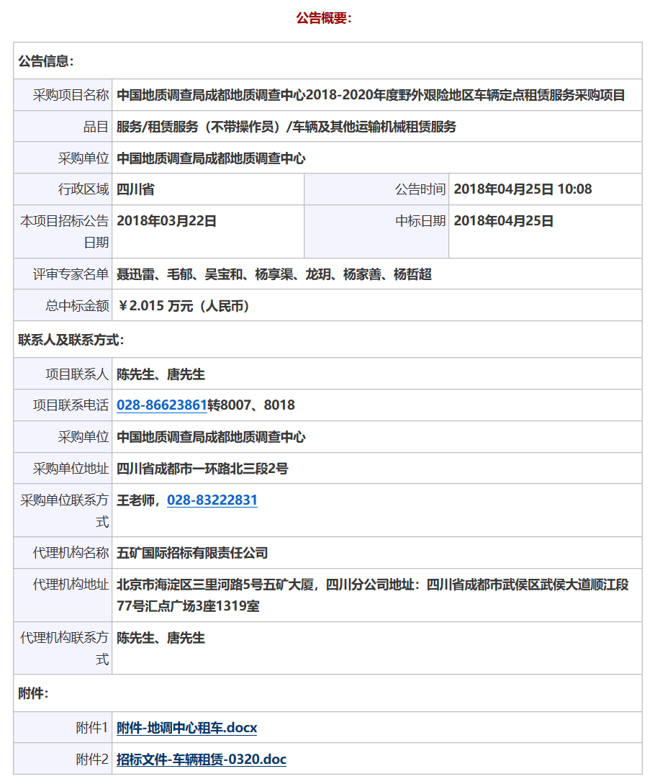Screen dimensions: 660x784
Task: Click the 行政区域 label
Action: point(83,189)
